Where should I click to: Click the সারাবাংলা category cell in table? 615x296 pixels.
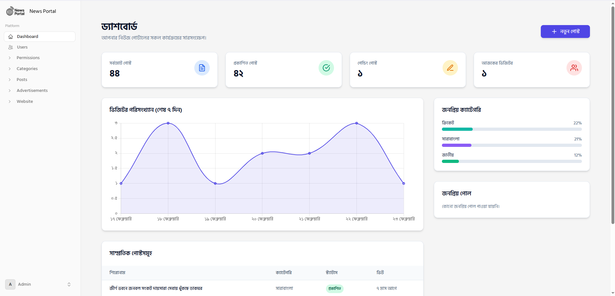pos(284,289)
